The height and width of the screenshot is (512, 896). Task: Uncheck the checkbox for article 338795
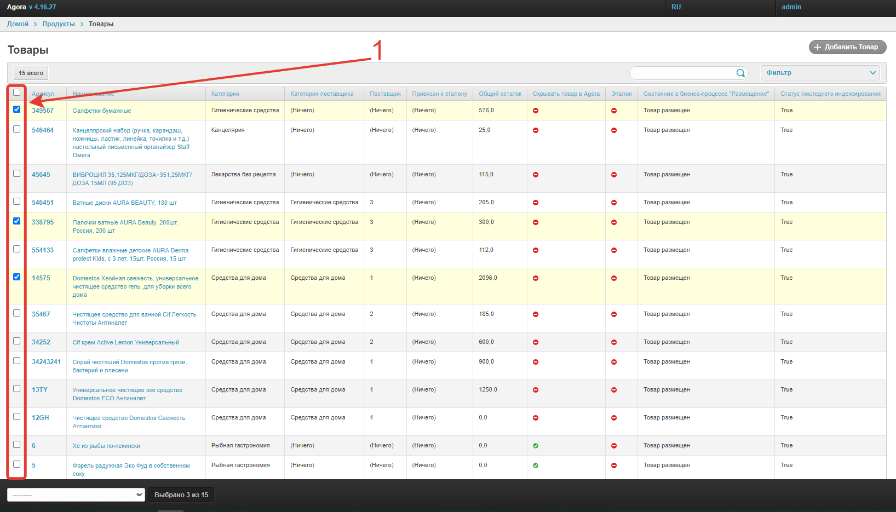pos(17,221)
